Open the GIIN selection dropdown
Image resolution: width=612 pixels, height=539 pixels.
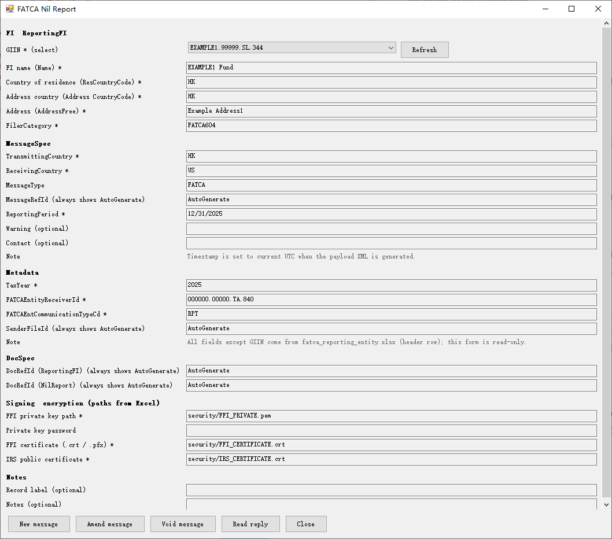point(391,48)
